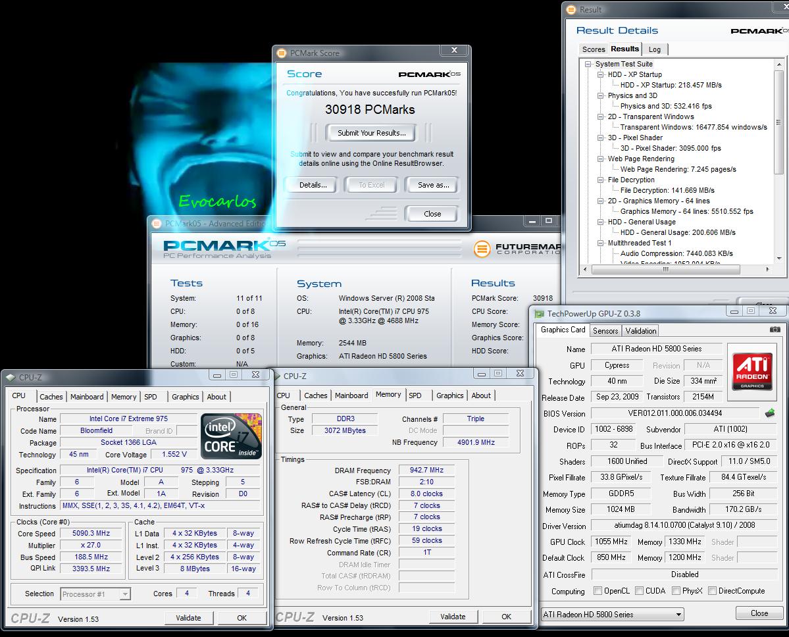
Task: Click the GPU Clock 1055 MHz field
Action: (x=611, y=542)
